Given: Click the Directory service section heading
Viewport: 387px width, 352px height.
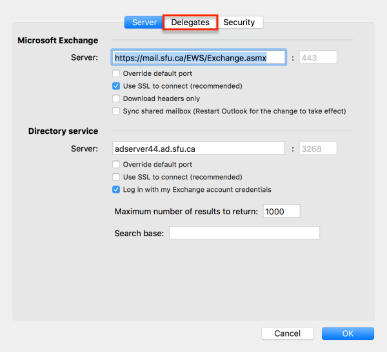Looking at the screenshot, I should tap(63, 131).
